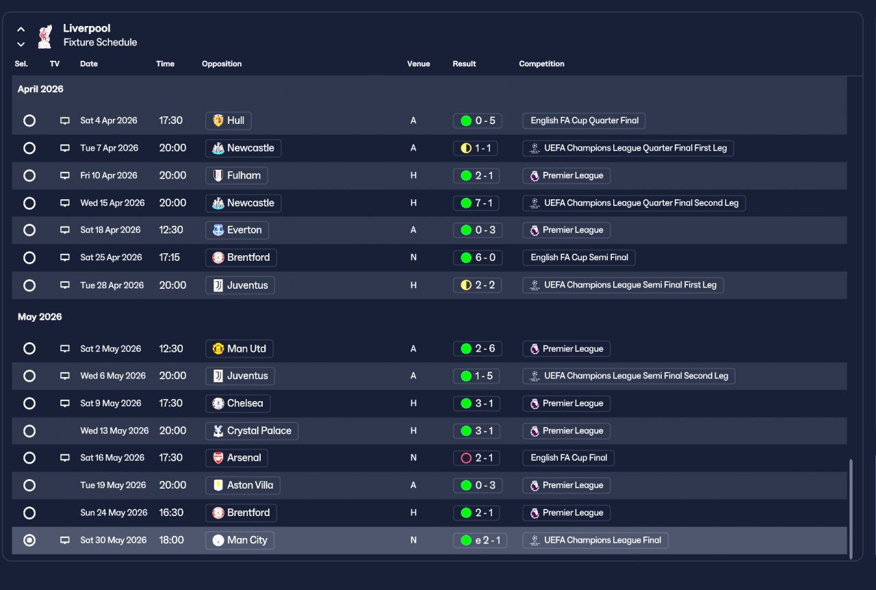Viewport: 876px width, 590px height.
Task: Click the Liverpool club crest icon
Action: coord(44,36)
